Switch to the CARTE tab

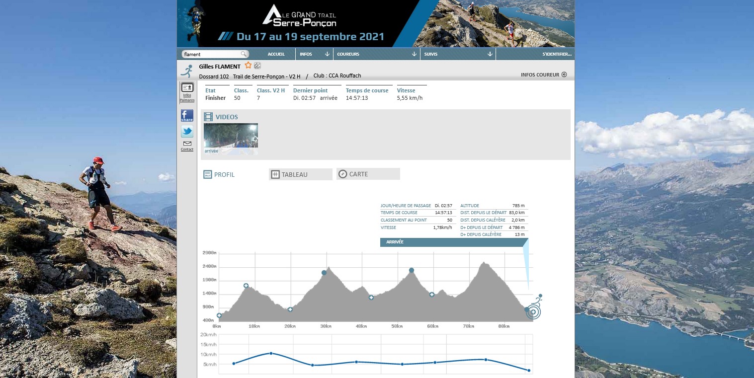click(368, 174)
